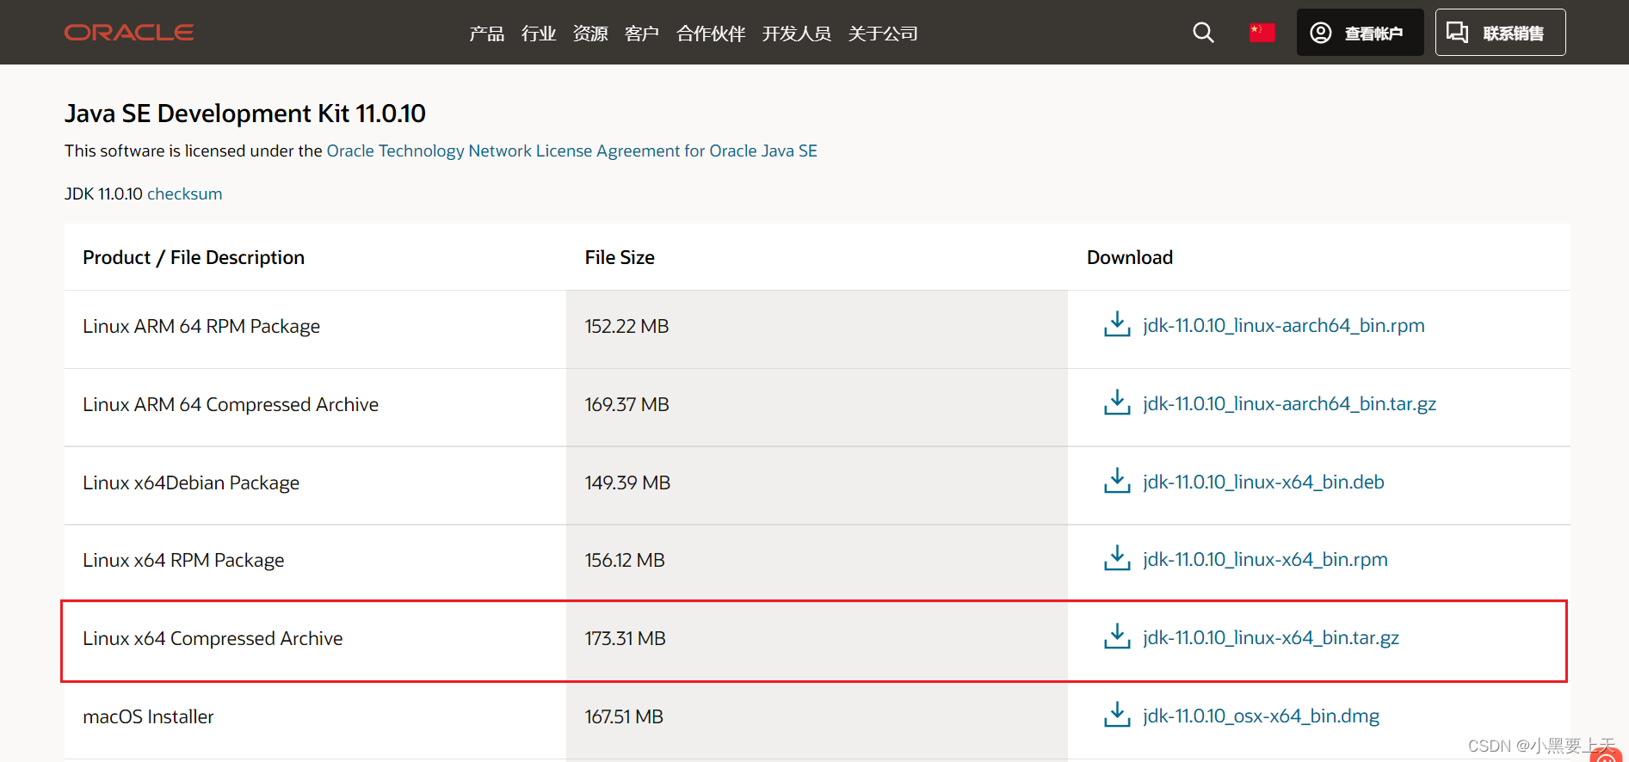Download jdk-11.0.10_linux-aarch64_bin.rpm
1629x762 pixels.
(1283, 326)
